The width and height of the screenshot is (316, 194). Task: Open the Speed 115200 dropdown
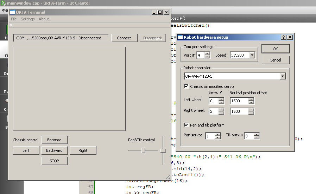point(252,55)
